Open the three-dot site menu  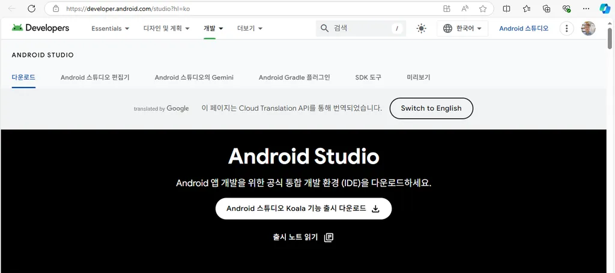click(566, 28)
